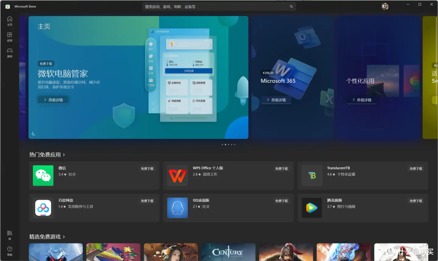Open the colorful anime game thumbnail
Viewport: 438px width, 261px height.
tap(344, 252)
